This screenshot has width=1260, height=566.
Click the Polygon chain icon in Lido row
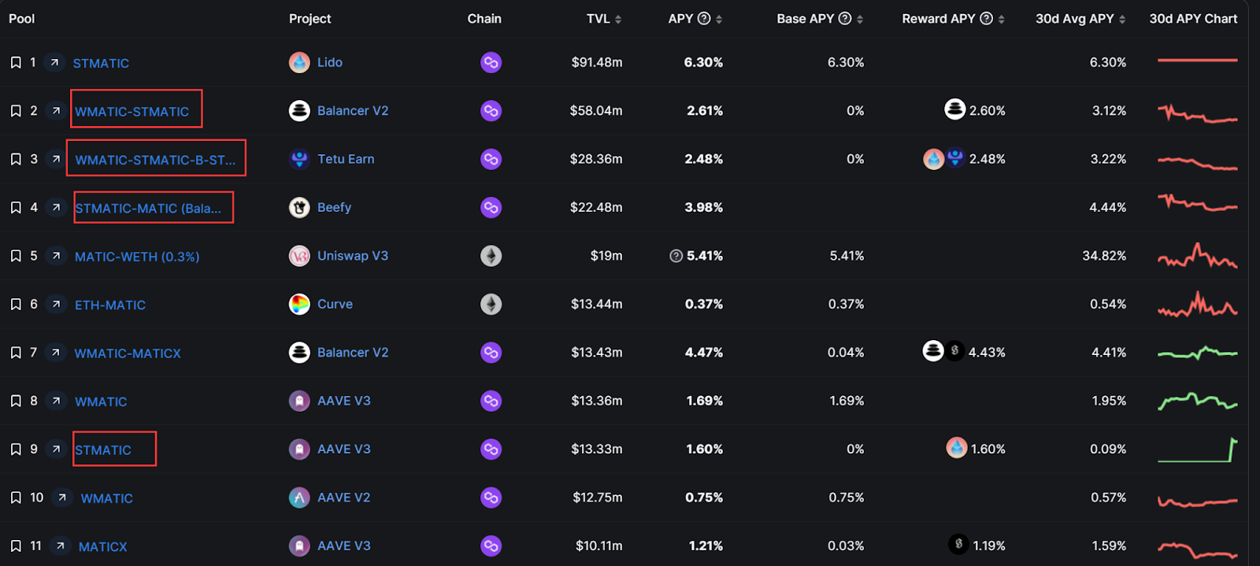tap(491, 62)
